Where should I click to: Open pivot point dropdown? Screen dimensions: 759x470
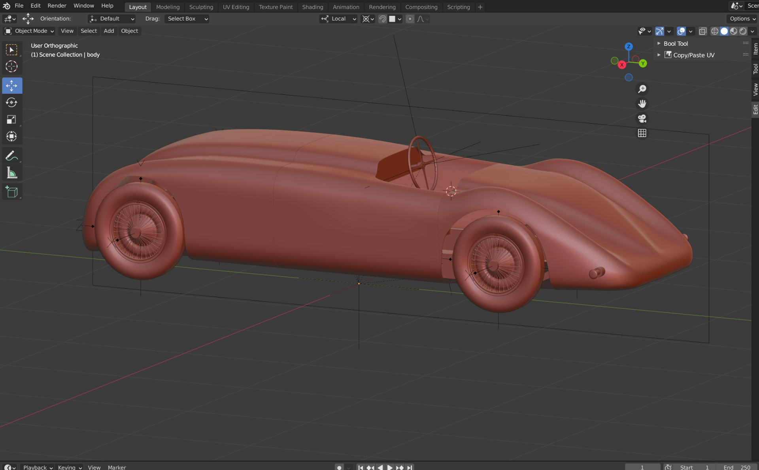click(368, 19)
